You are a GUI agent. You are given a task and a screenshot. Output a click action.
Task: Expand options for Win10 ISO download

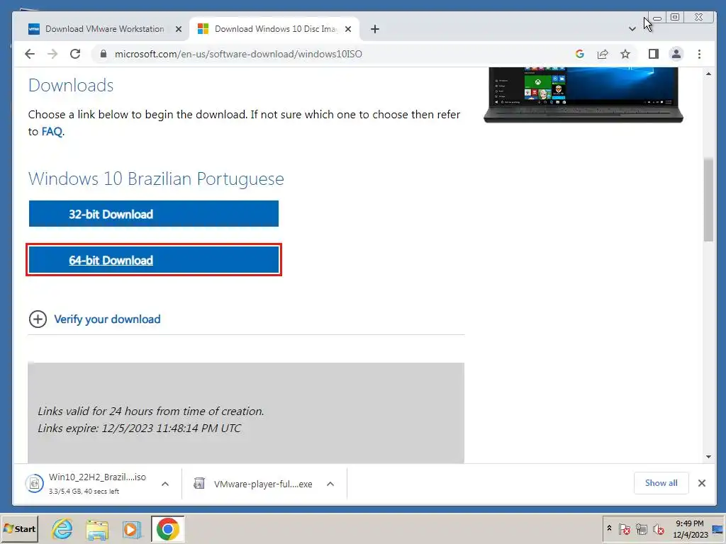[165, 484]
